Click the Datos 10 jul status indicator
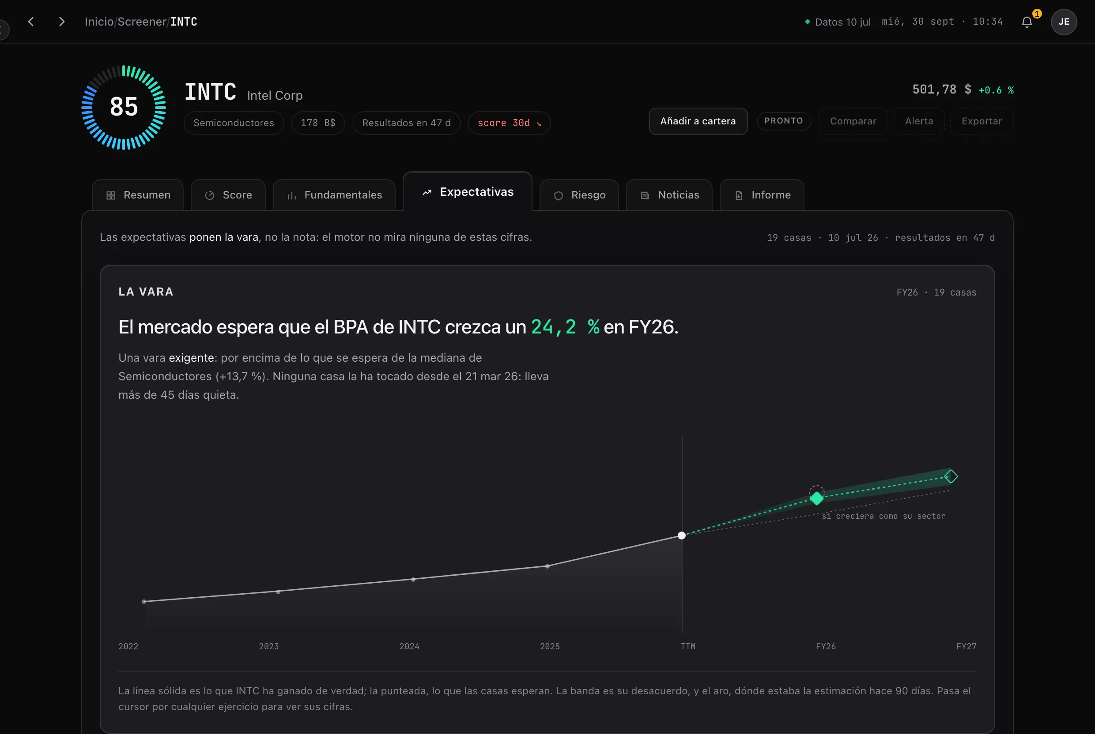 click(x=838, y=22)
